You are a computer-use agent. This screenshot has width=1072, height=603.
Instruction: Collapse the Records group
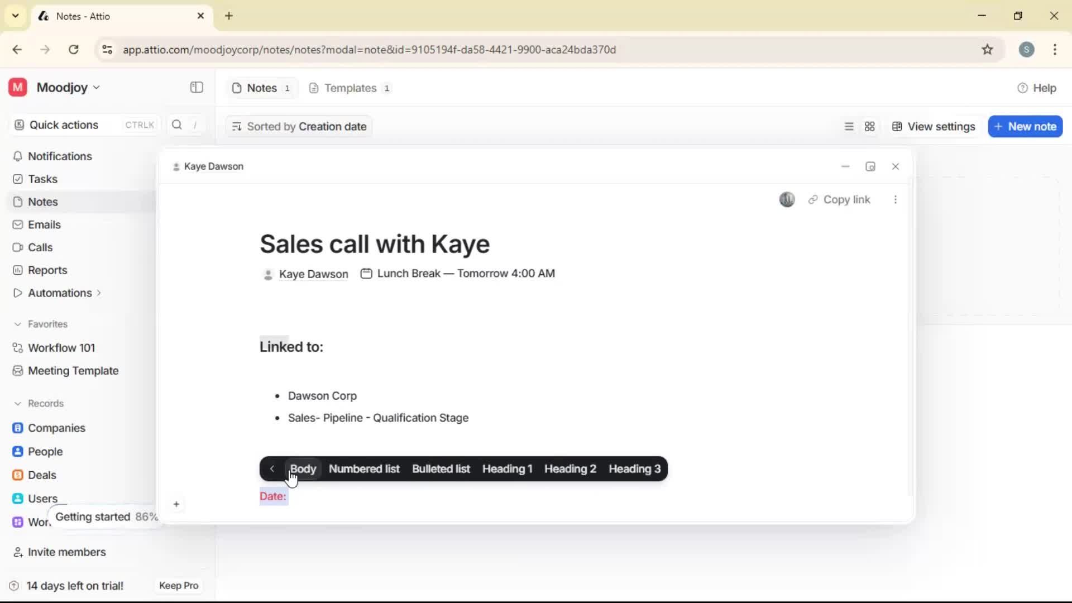18,403
